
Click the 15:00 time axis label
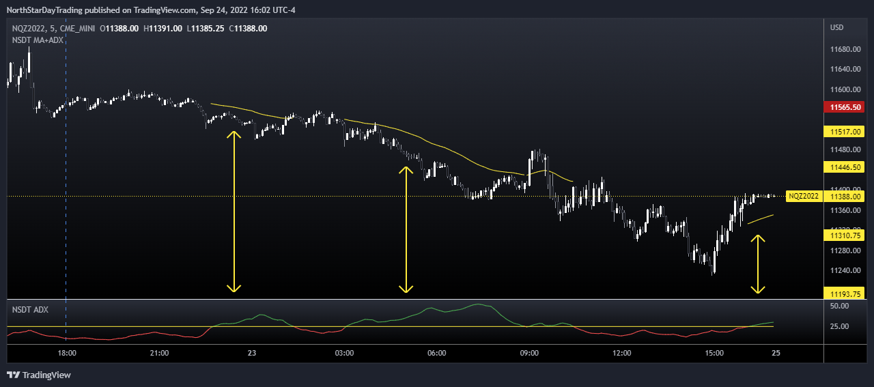715,353
